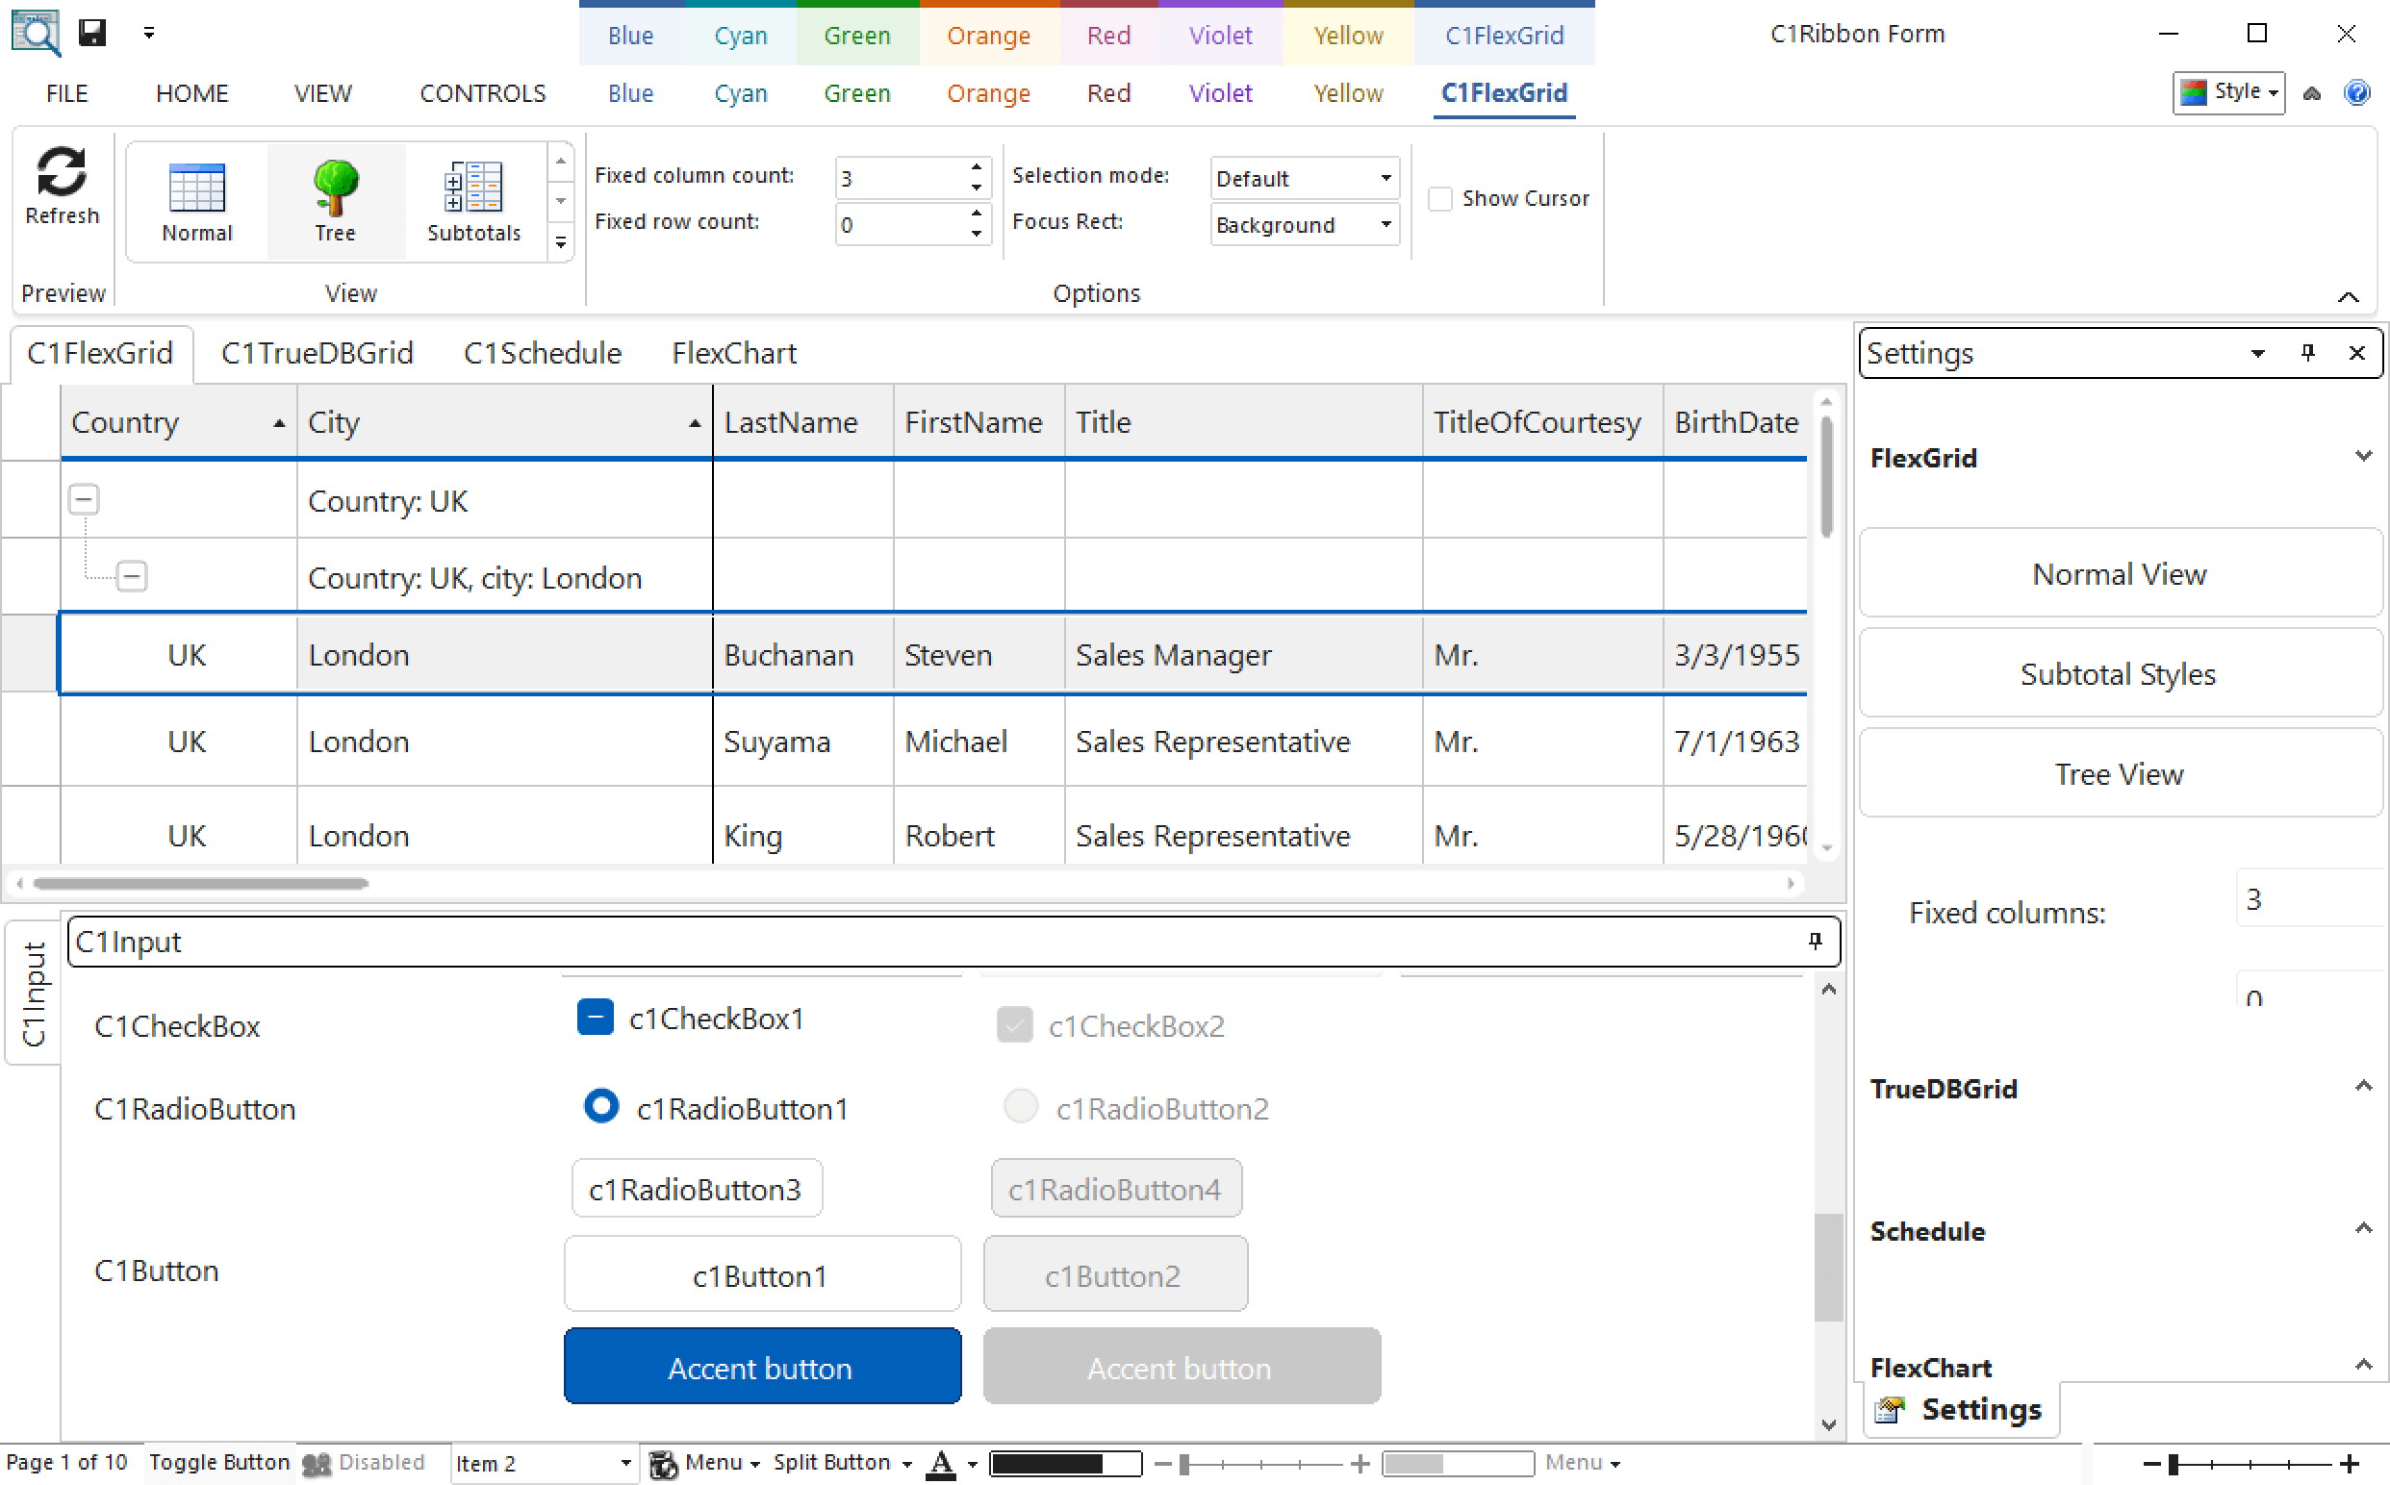Click the font color A icon in status bar

pos(941,1464)
